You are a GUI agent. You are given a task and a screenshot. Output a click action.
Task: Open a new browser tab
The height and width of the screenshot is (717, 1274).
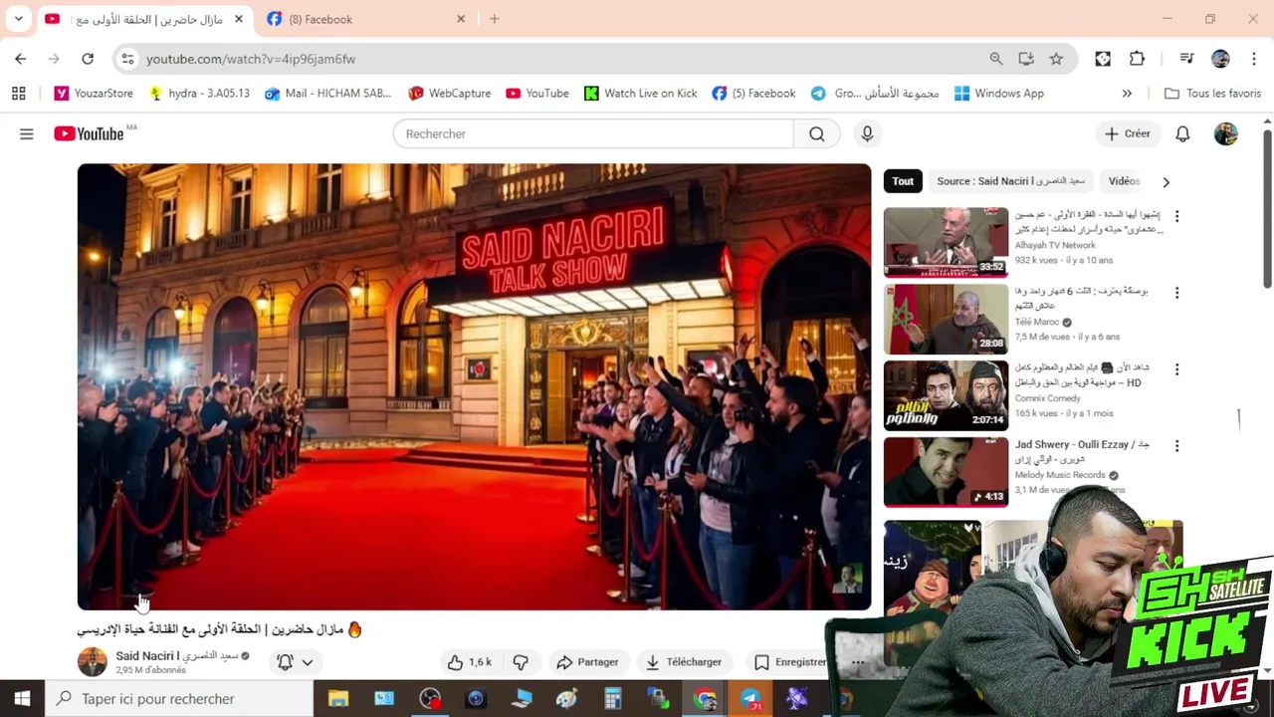494,19
